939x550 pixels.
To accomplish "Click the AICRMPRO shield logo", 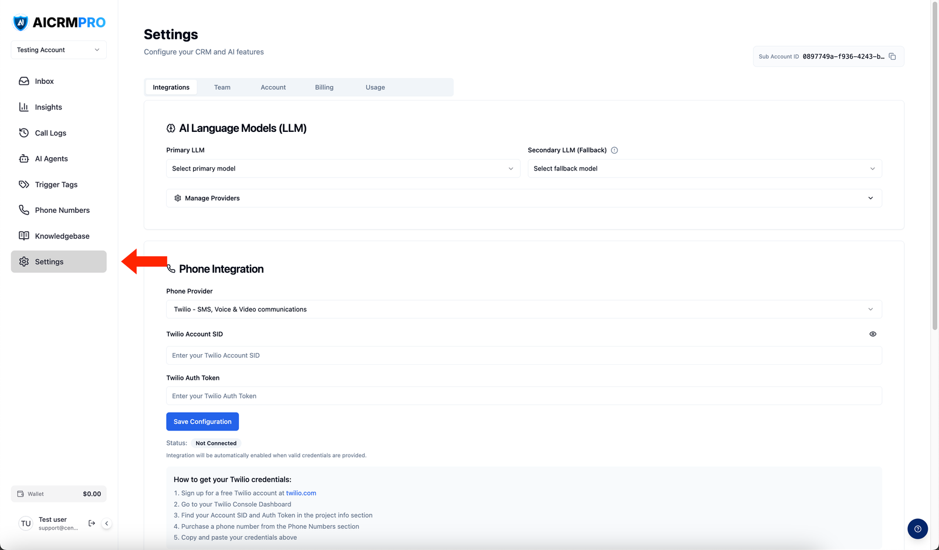I will click(21, 23).
